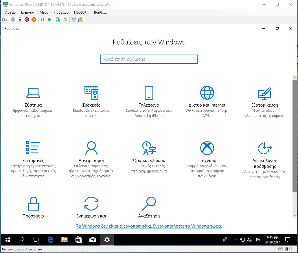Click the muted speaker volume tray icon

tap(249, 240)
